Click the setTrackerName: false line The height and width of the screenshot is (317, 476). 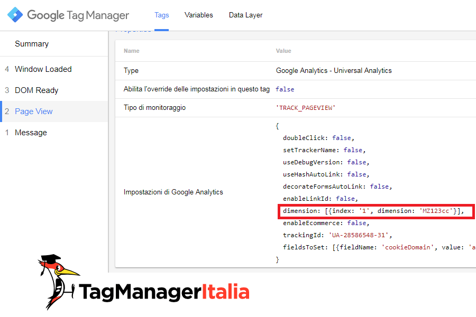[324, 150]
